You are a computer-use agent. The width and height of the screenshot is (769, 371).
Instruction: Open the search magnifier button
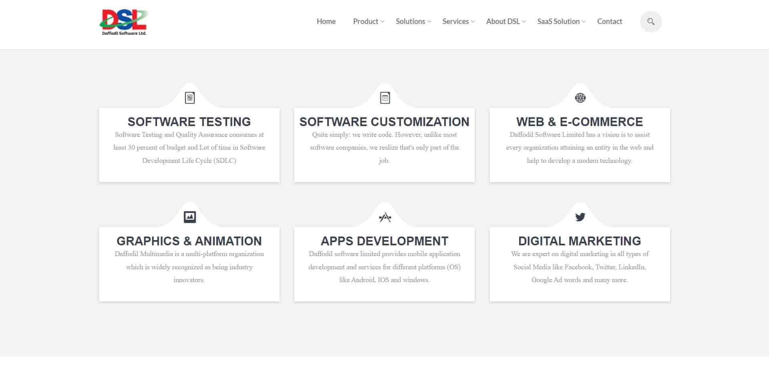coord(650,22)
